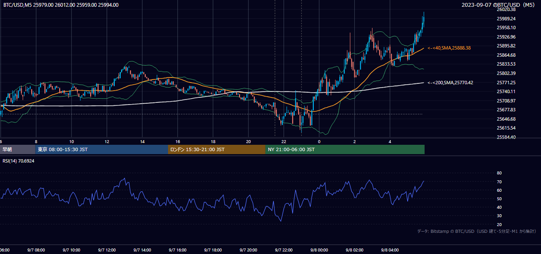Click RSI scale value 50

coord(499,199)
